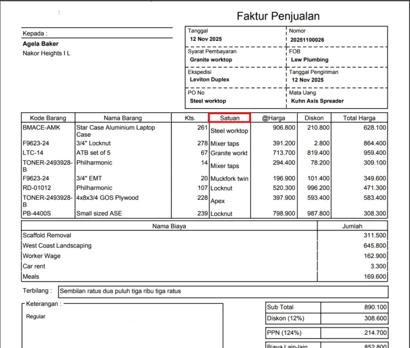Click item 4x8x3/4 GOS Plywood
410x348 pixels.
tap(107, 198)
